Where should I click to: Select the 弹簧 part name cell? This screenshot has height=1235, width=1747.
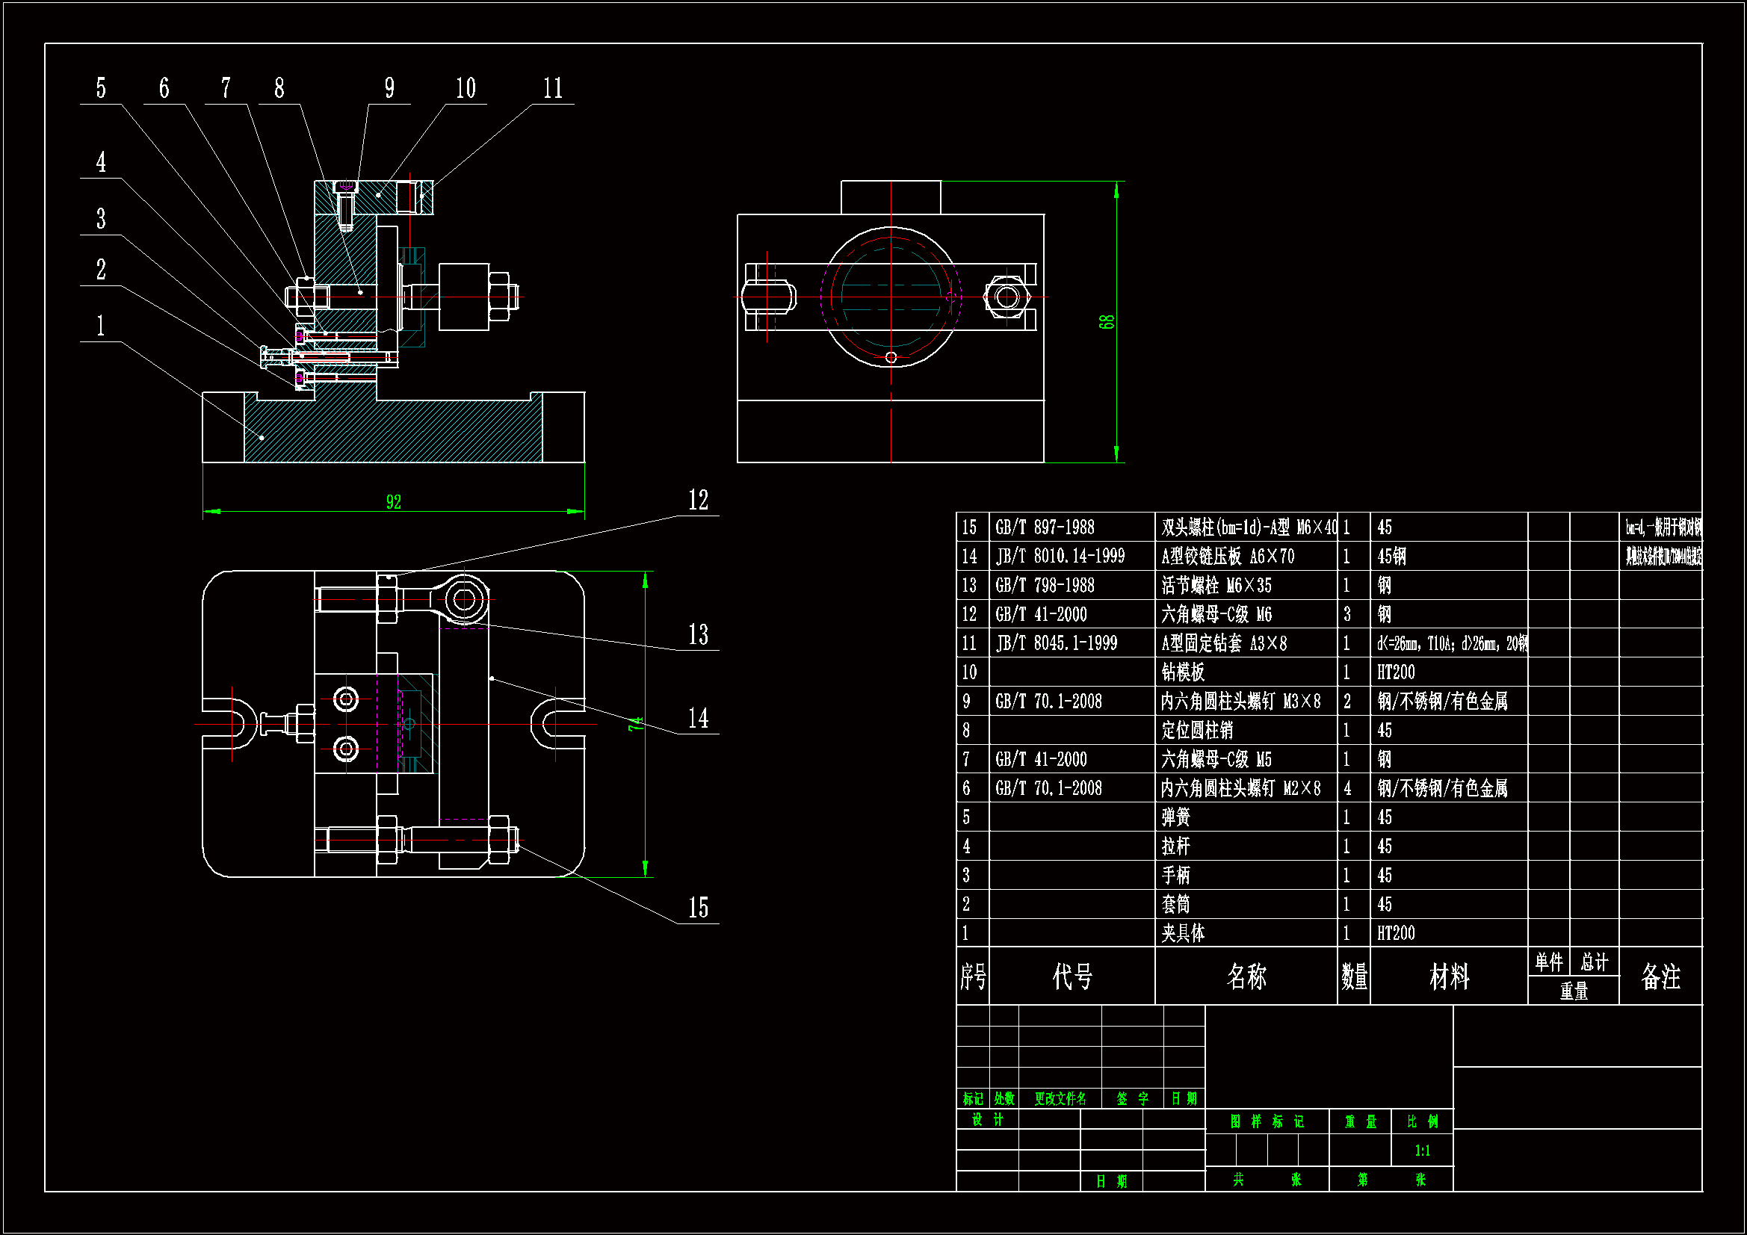pos(1175,817)
